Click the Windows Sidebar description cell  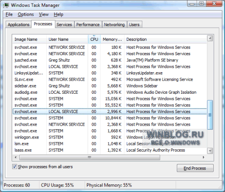142,86
